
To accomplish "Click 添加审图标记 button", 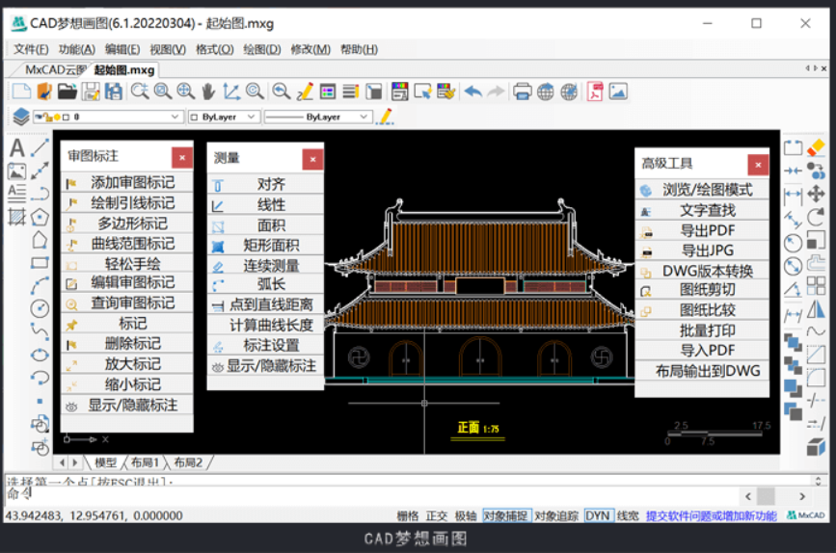I will [x=127, y=183].
